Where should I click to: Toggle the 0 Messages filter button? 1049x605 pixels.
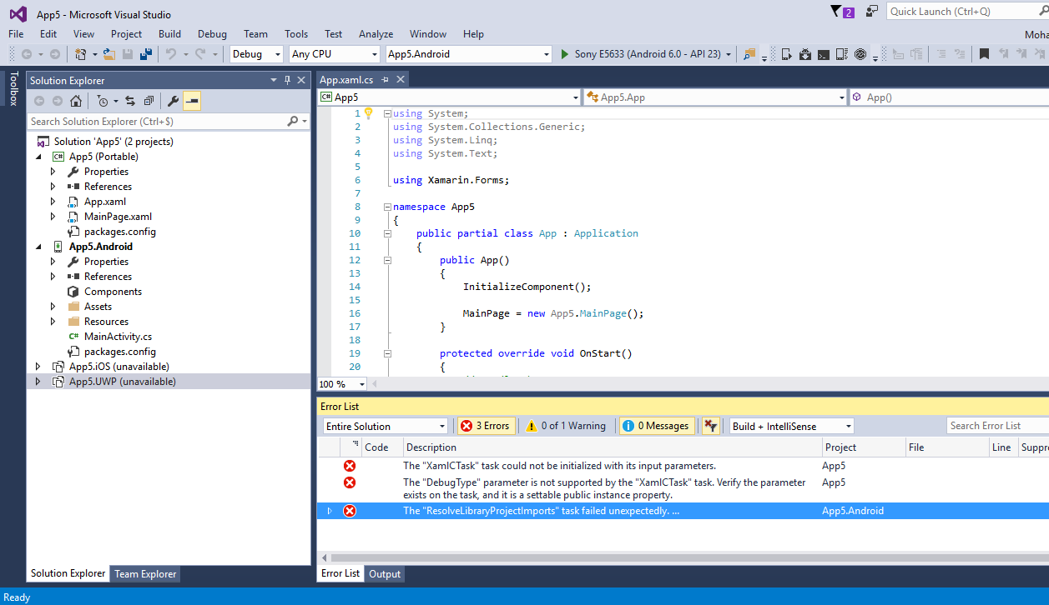point(656,426)
